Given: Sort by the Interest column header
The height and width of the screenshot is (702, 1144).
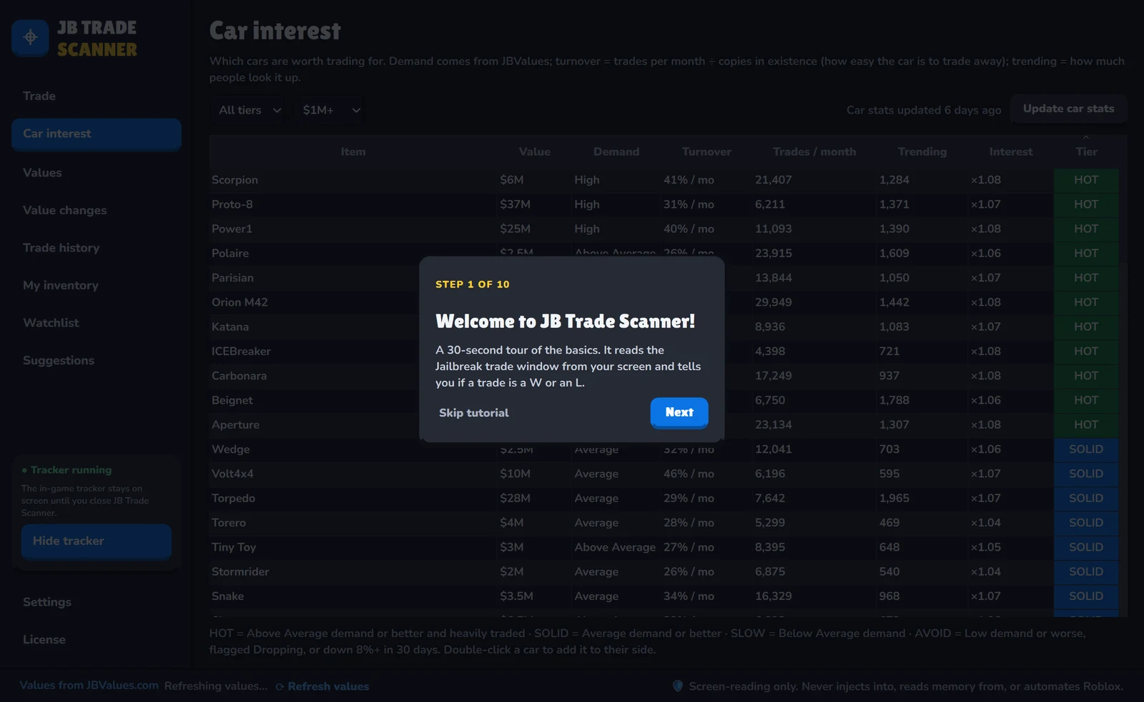Looking at the screenshot, I should pyautogui.click(x=1011, y=151).
